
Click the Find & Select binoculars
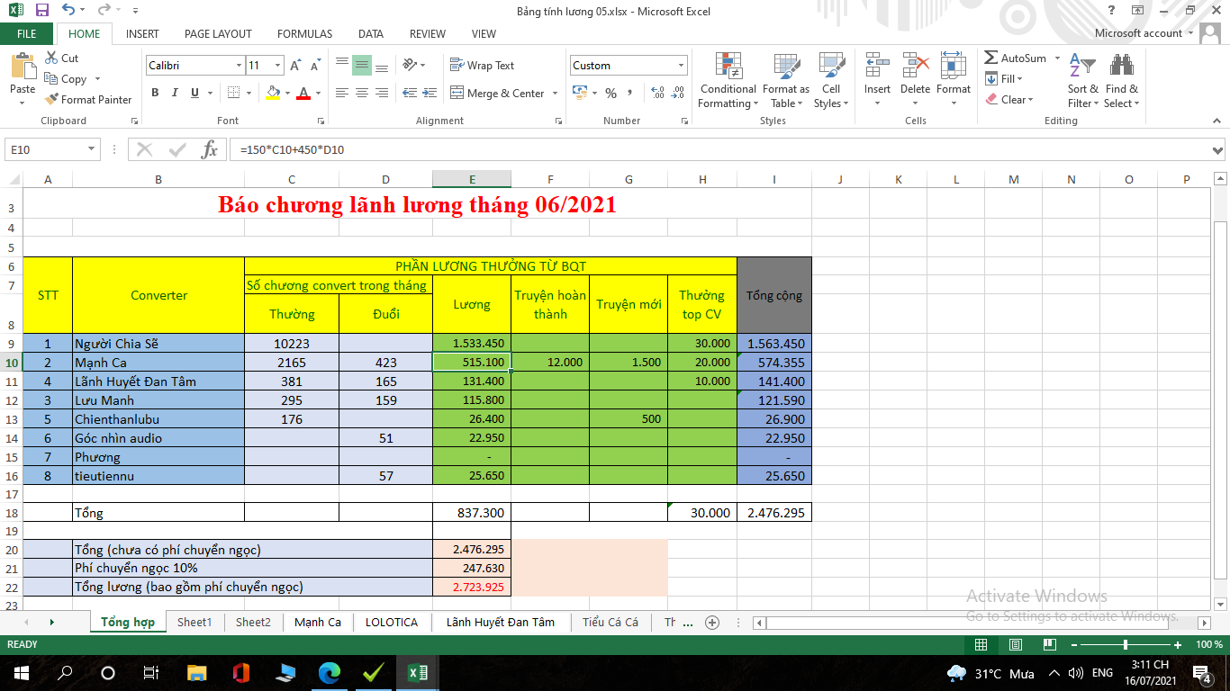click(1122, 81)
